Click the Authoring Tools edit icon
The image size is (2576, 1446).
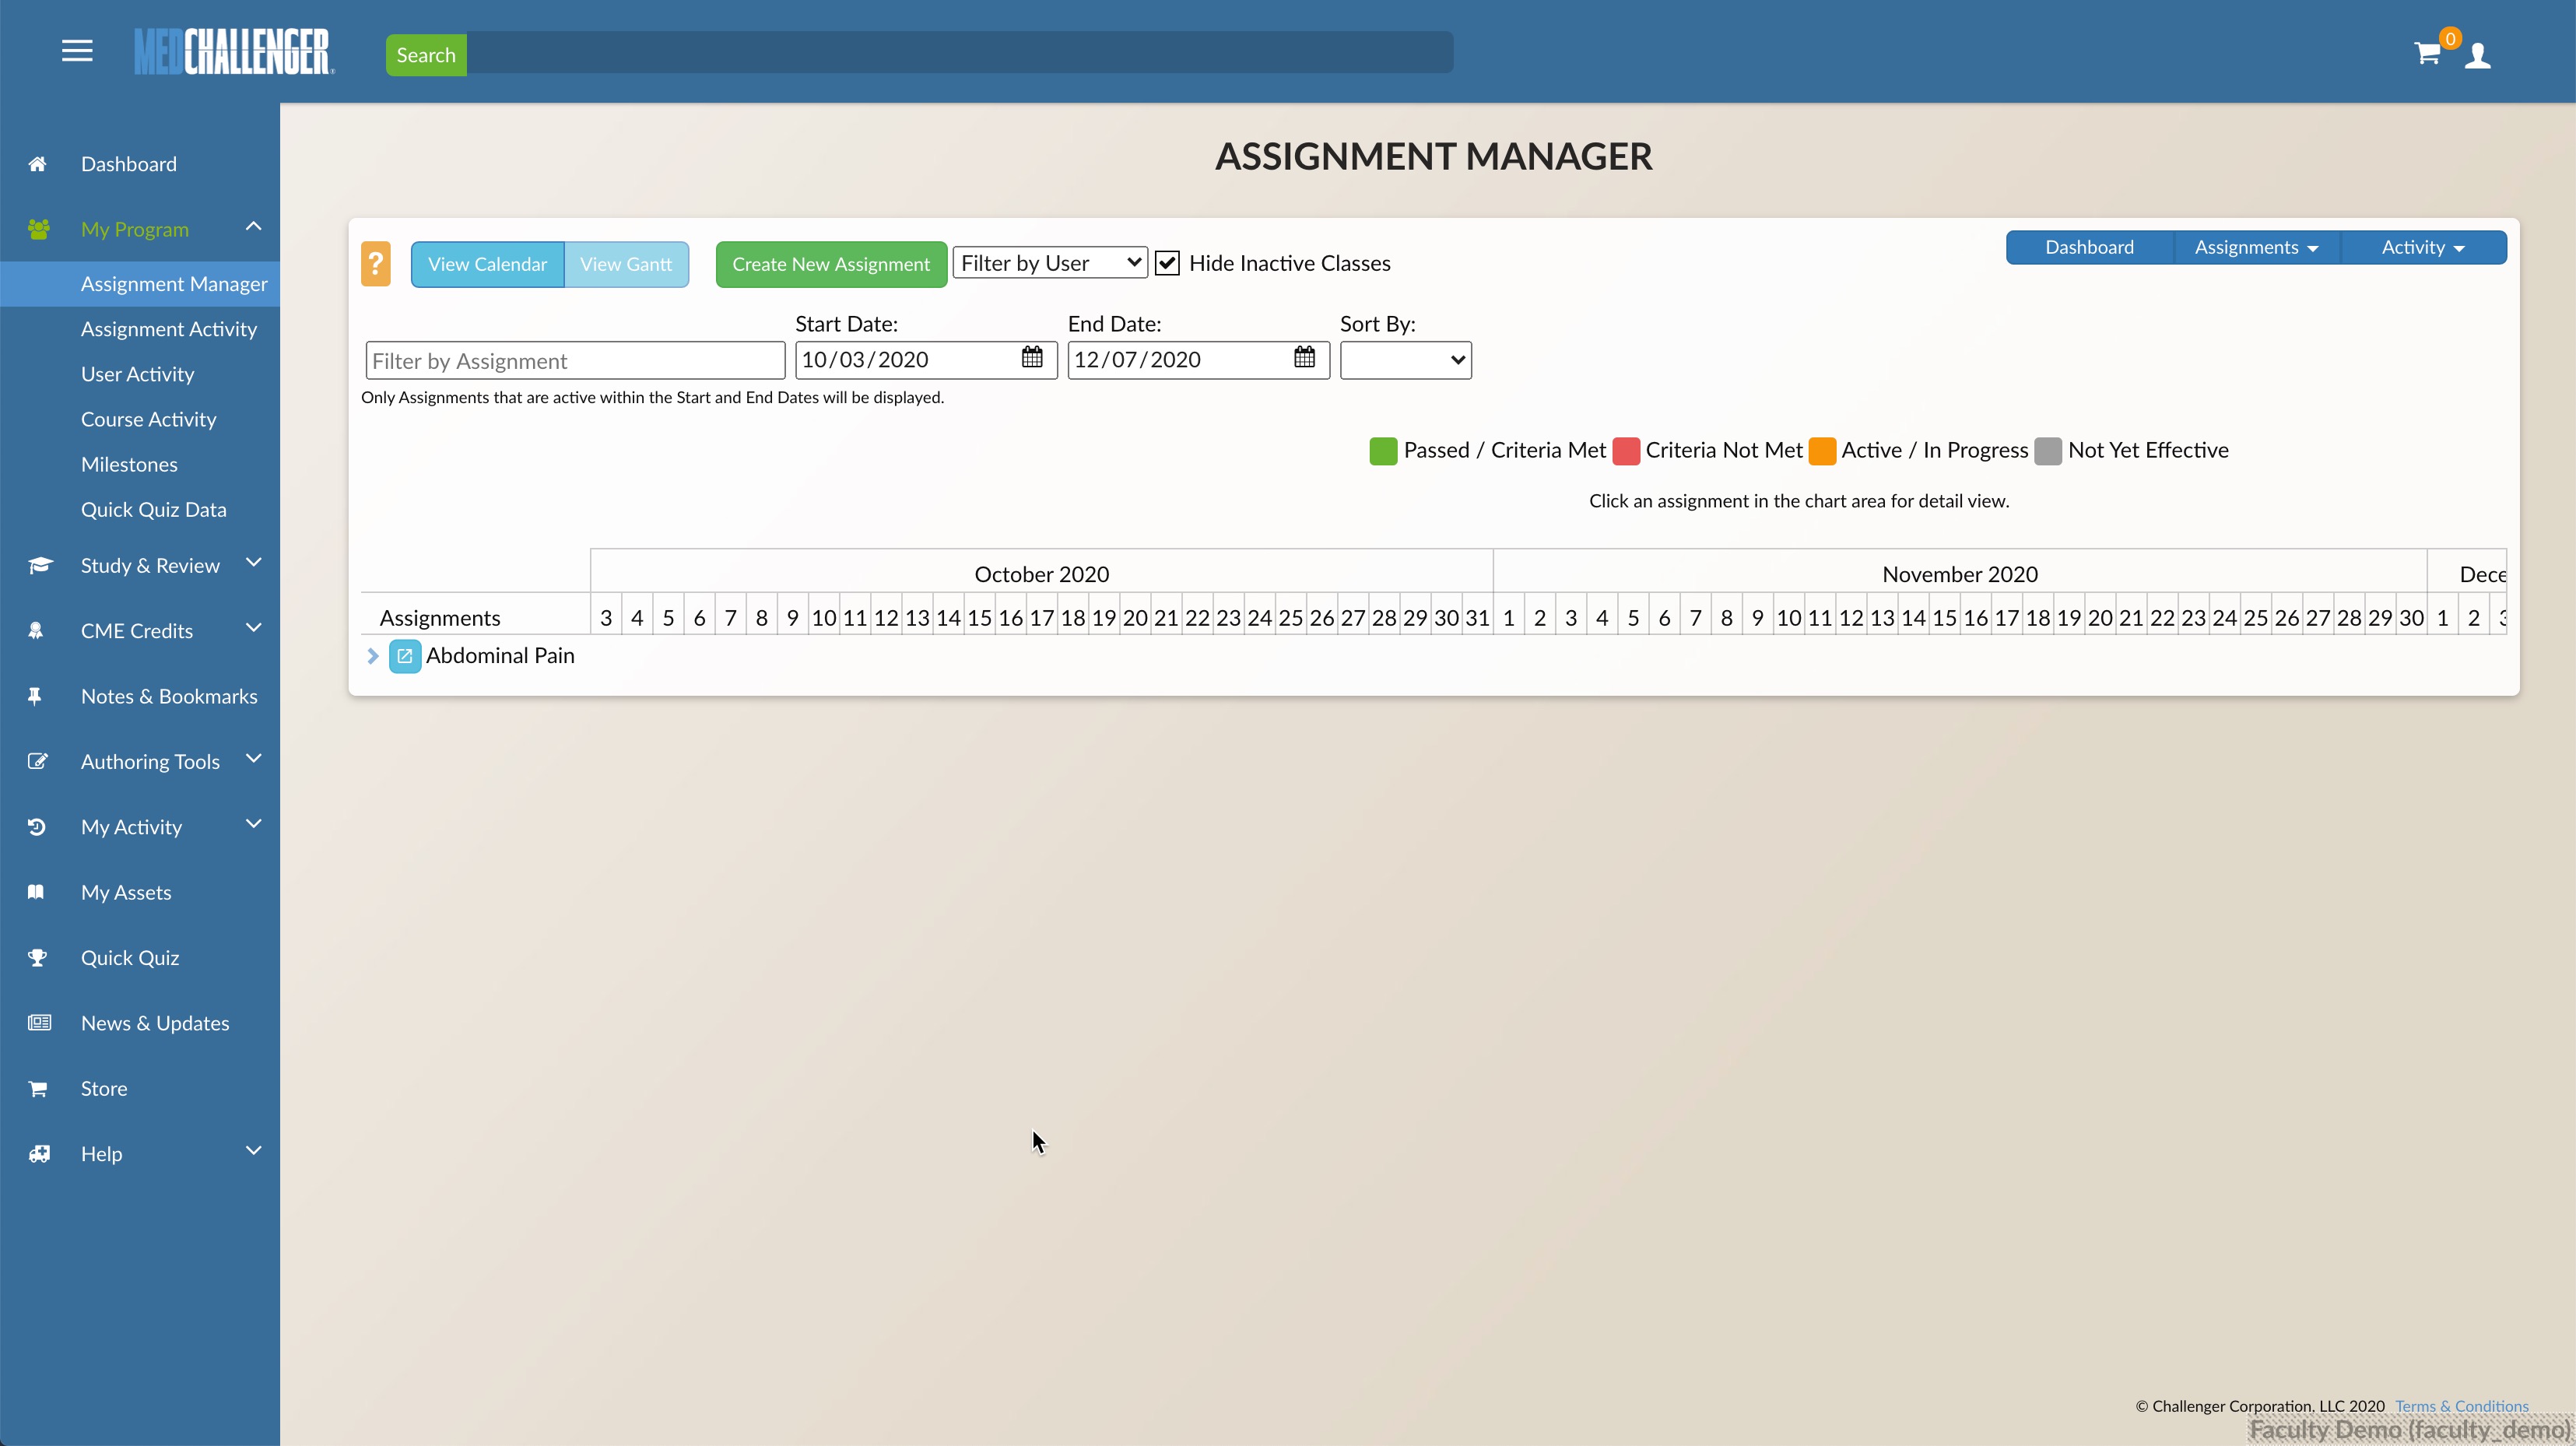[37, 761]
